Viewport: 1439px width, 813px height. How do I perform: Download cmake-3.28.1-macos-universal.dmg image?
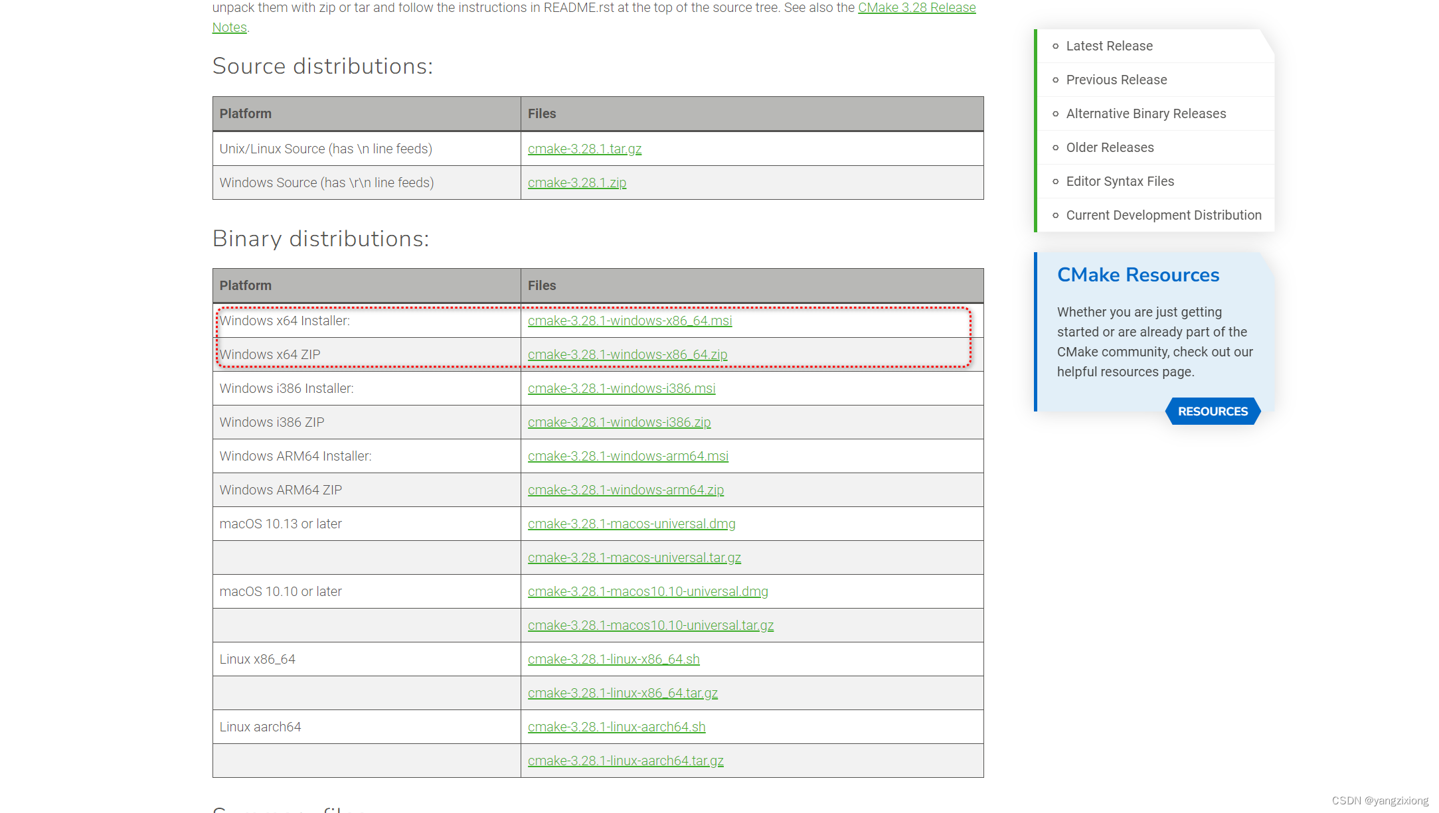[632, 524]
